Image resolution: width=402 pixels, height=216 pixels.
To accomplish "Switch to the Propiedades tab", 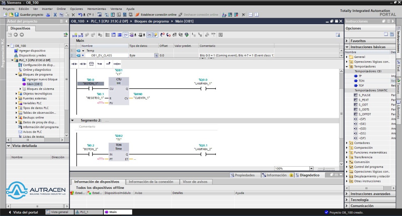I will pyautogui.click(x=242, y=175).
